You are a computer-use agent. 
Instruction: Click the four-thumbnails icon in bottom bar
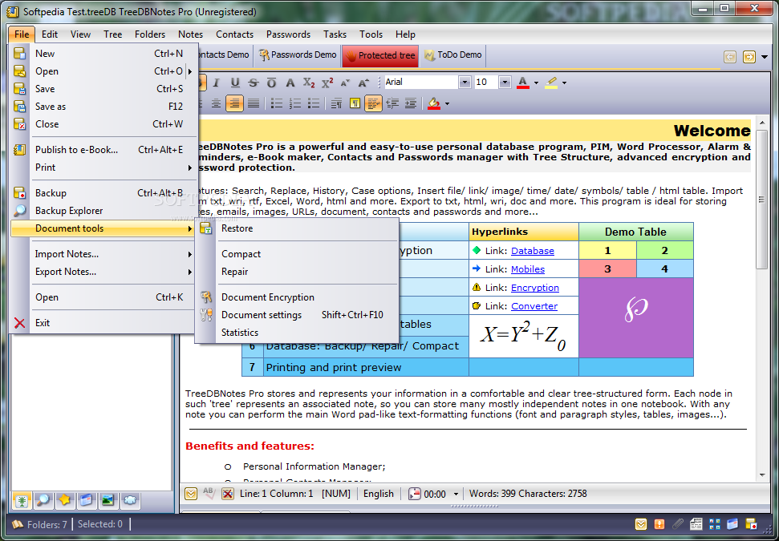pos(714,524)
